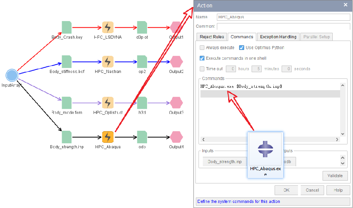Select the HPC_Optistruct action node
The height and width of the screenshot is (208, 353).
(108, 103)
